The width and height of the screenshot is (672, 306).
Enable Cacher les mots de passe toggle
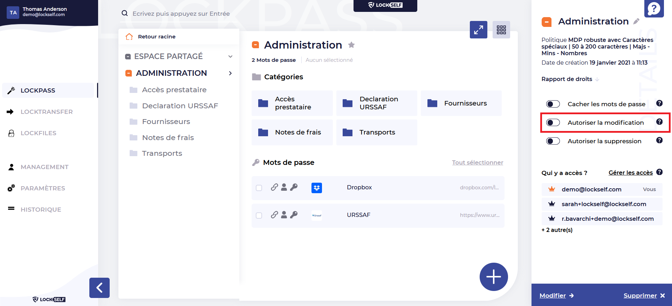(553, 104)
